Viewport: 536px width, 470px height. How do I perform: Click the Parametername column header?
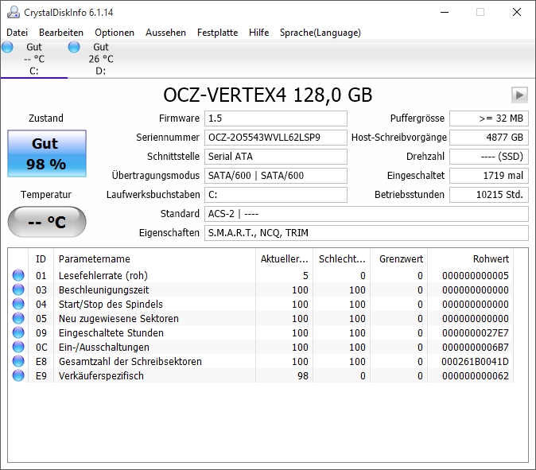coord(154,258)
